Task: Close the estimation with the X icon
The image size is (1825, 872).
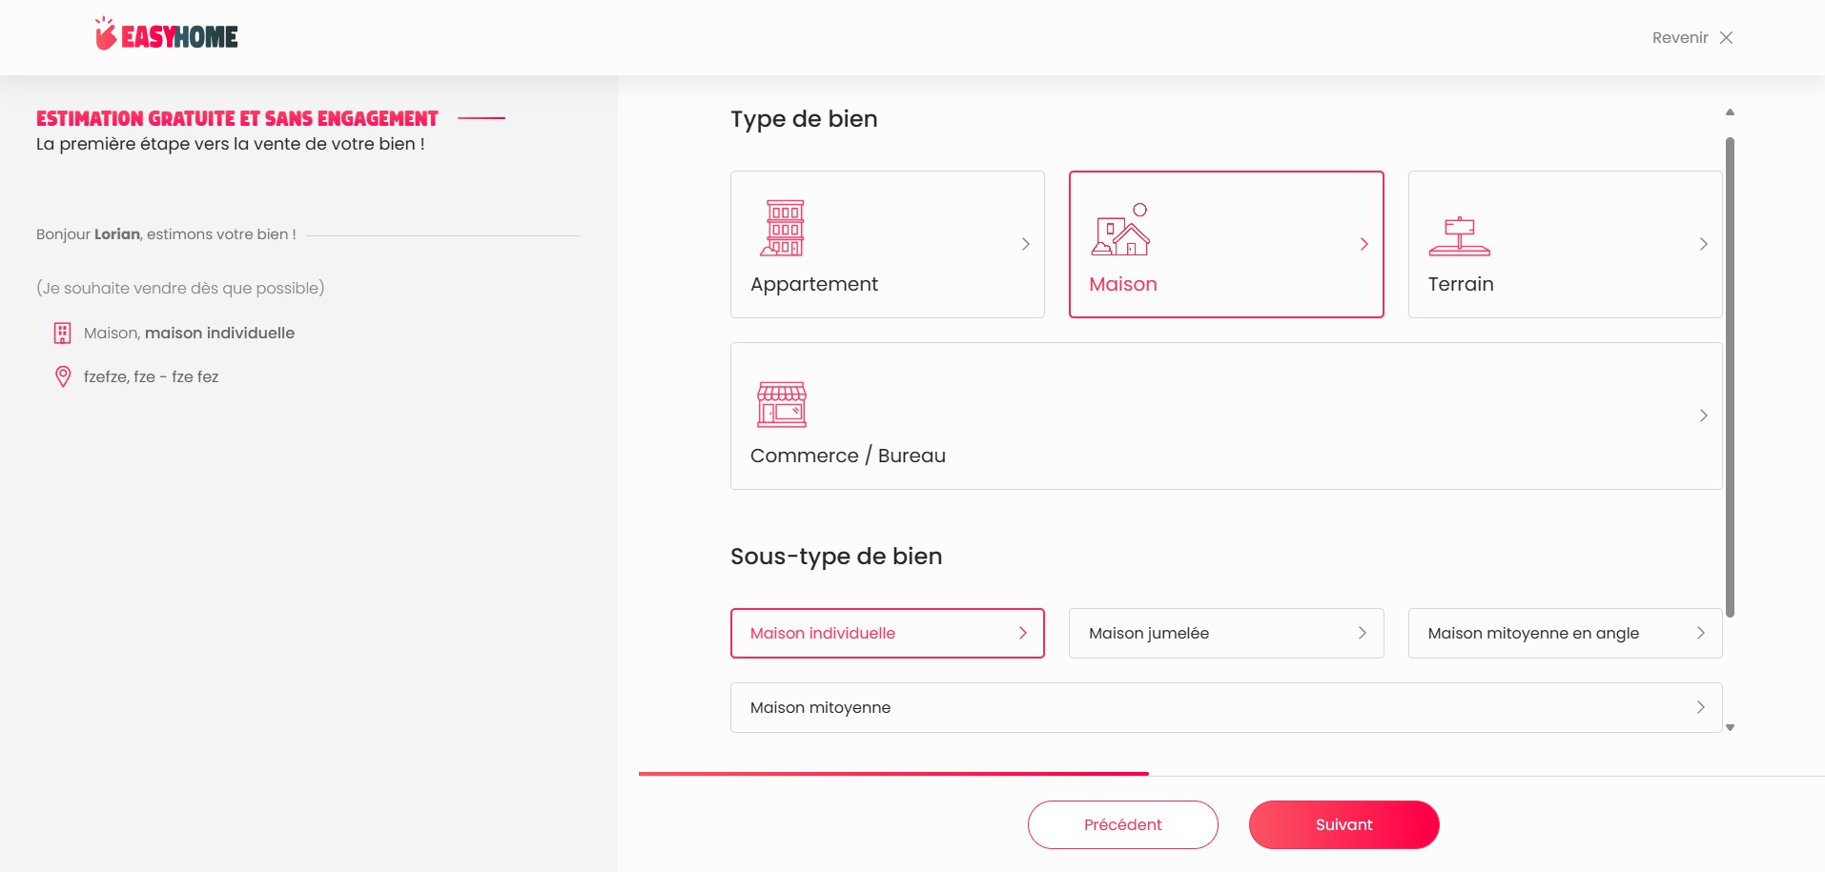Action: [1726, 38]
